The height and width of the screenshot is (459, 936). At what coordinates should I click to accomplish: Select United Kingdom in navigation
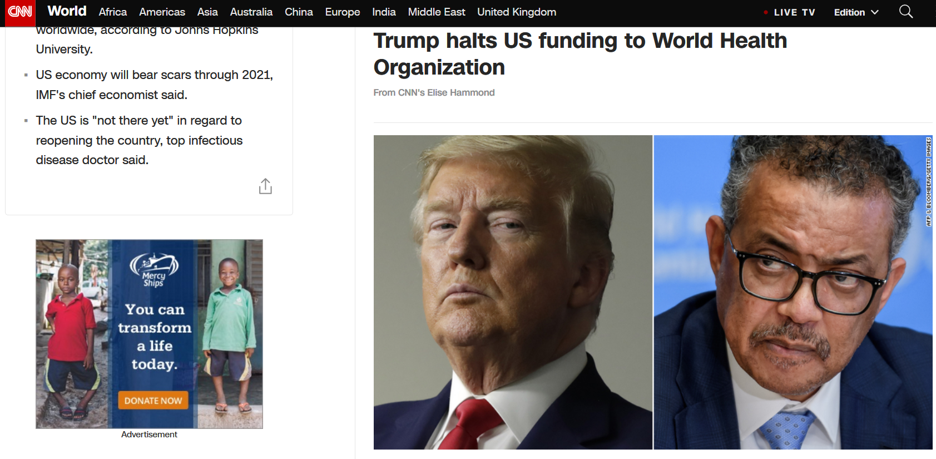pos(517,12)
